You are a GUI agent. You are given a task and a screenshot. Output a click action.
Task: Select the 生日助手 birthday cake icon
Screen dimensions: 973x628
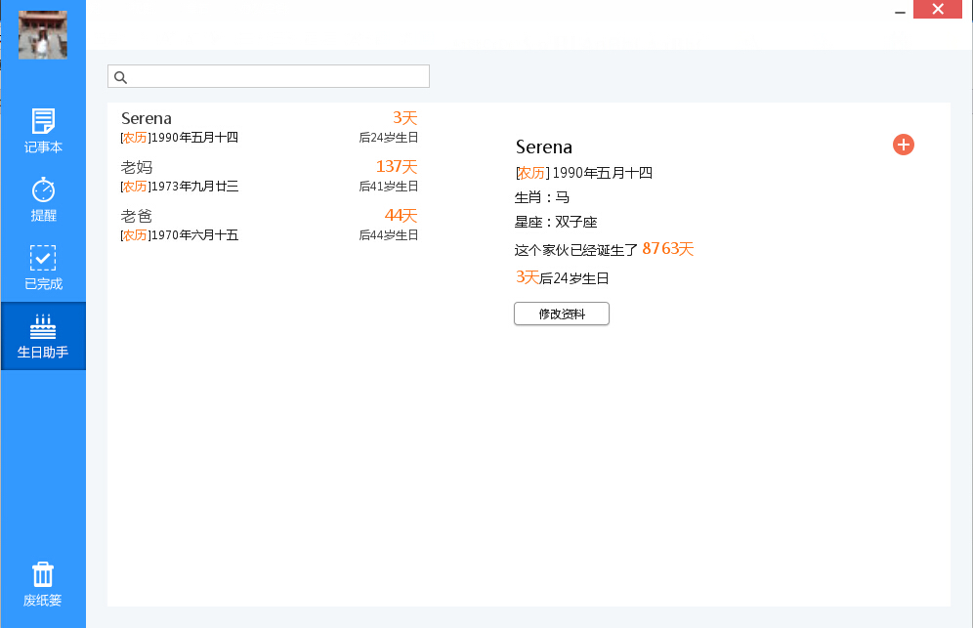tap(43, 326)
